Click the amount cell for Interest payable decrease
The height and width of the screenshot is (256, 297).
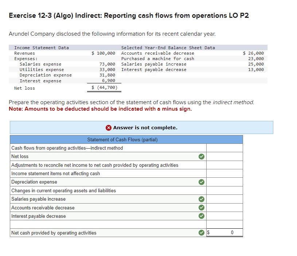point(224,216)
